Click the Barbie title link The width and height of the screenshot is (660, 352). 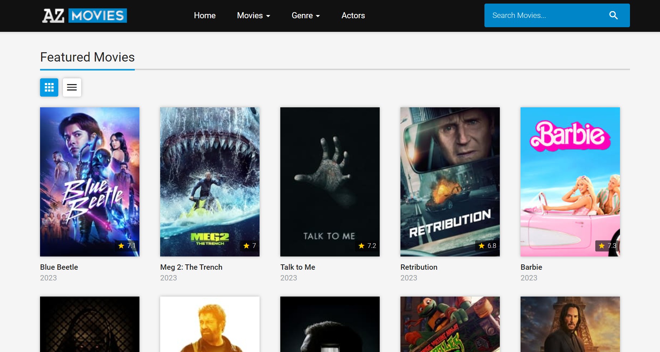tap(531, 267)
